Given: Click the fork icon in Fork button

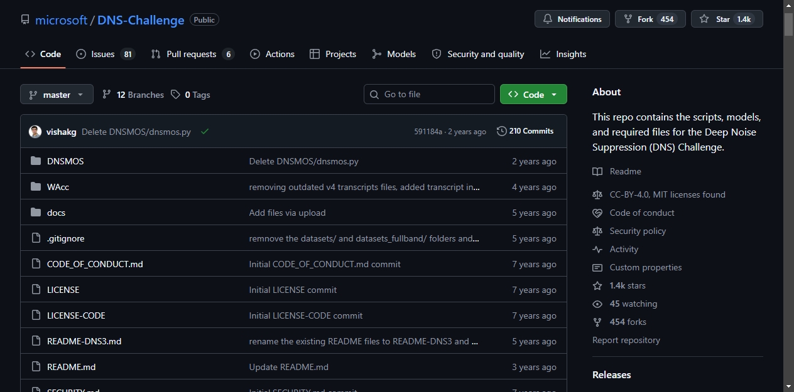Looking at the screenshot, I should tap(628, 19).
